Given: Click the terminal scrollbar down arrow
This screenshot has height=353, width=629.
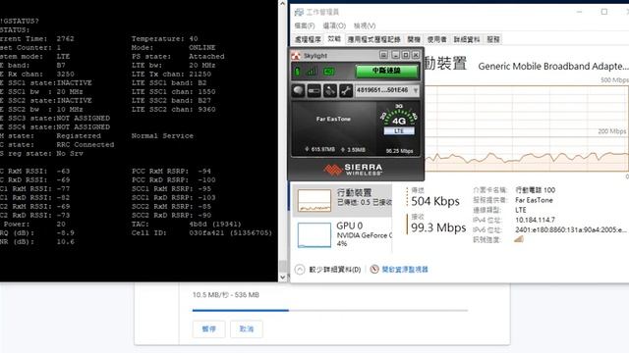Looking at the screenshot, I should tap(282, 277).
